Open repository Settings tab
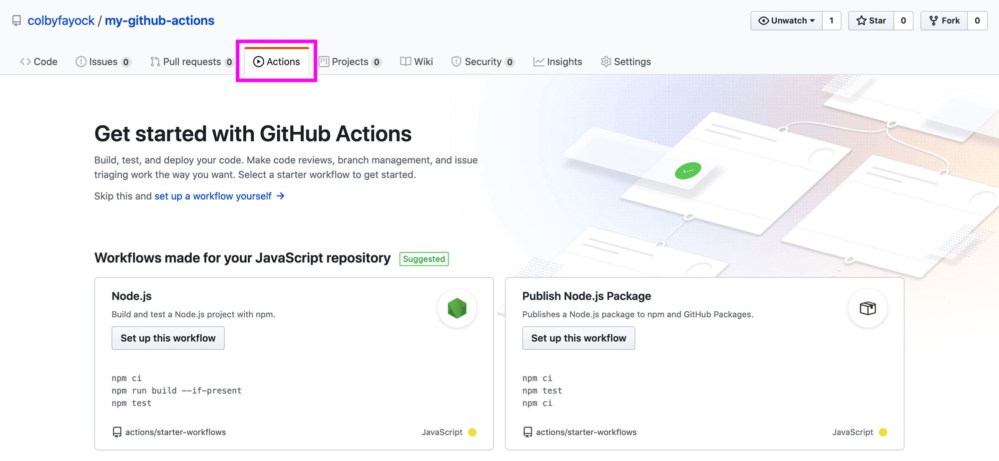The width and height of the screenshot is (999, 461). (x=626, y=61)
